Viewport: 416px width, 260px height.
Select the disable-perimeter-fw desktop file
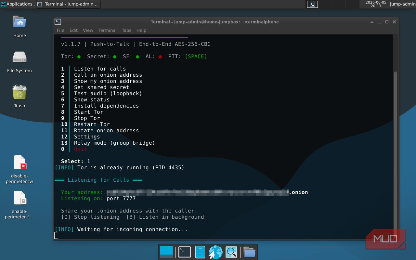[x=19, y=170]
